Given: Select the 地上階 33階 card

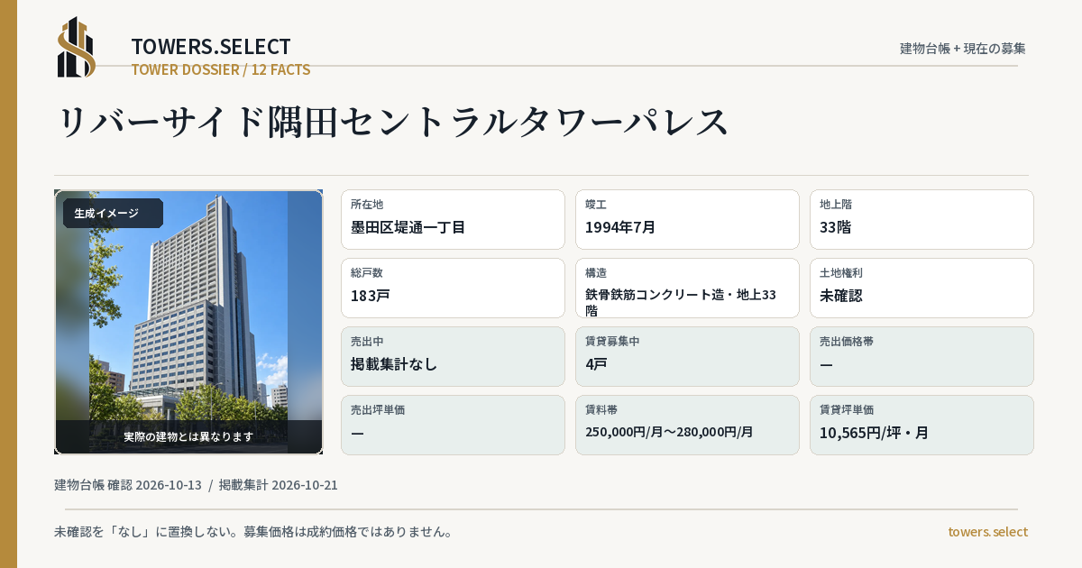Looking at the screenshot, I should pyautogui.click(x=922, y=219).
